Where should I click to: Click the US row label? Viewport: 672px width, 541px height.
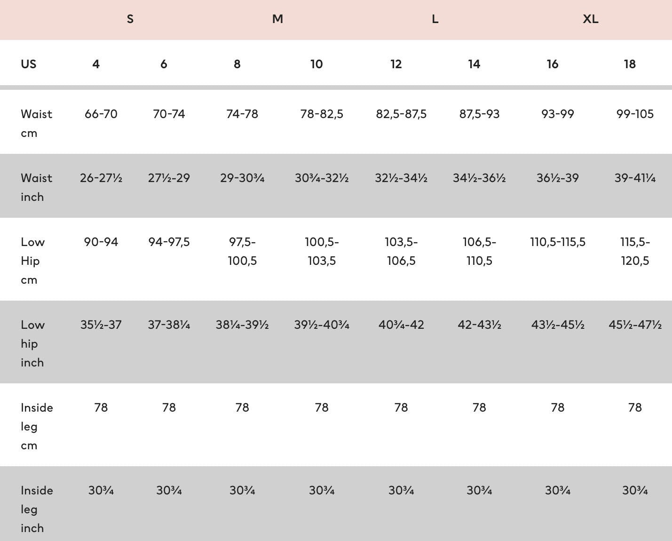[28, 64]
